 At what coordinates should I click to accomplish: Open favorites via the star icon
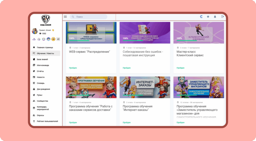click(x=208, y=17)
